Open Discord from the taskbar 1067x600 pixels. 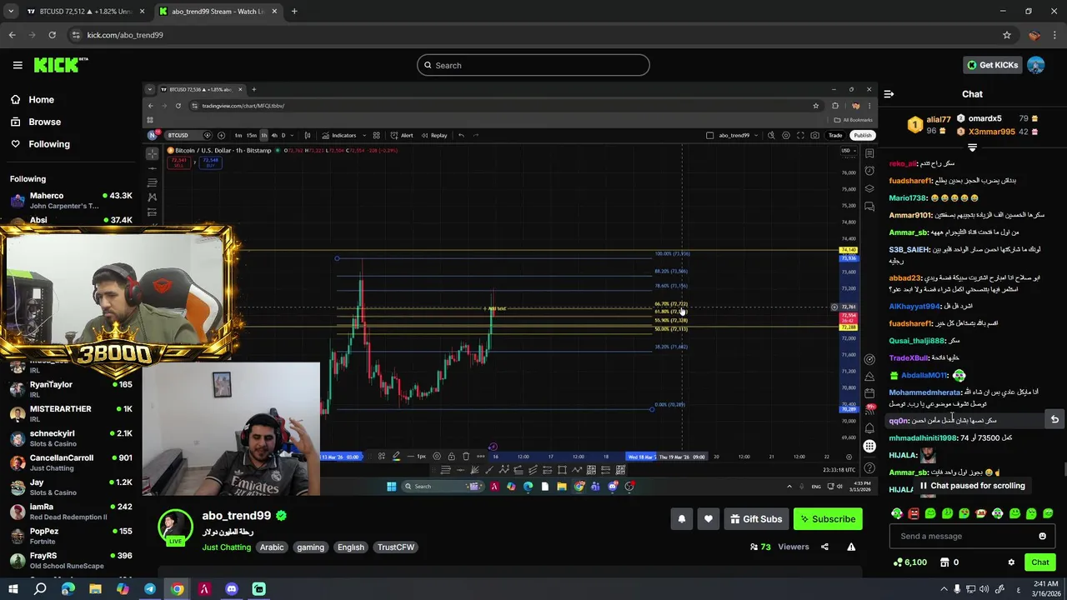tap(232, 589)
